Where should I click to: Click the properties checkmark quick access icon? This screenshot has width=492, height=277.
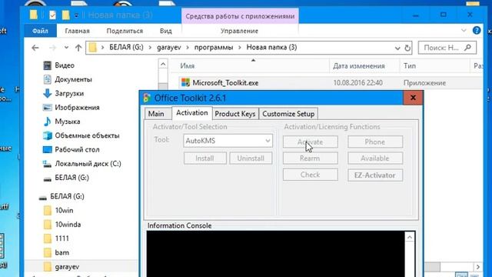[53, 15]
